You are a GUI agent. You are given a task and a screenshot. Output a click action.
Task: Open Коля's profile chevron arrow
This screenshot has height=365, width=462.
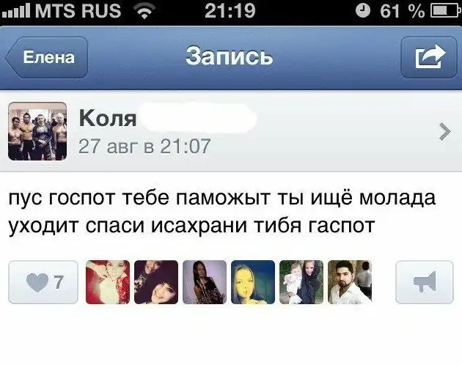pos(444,132)
